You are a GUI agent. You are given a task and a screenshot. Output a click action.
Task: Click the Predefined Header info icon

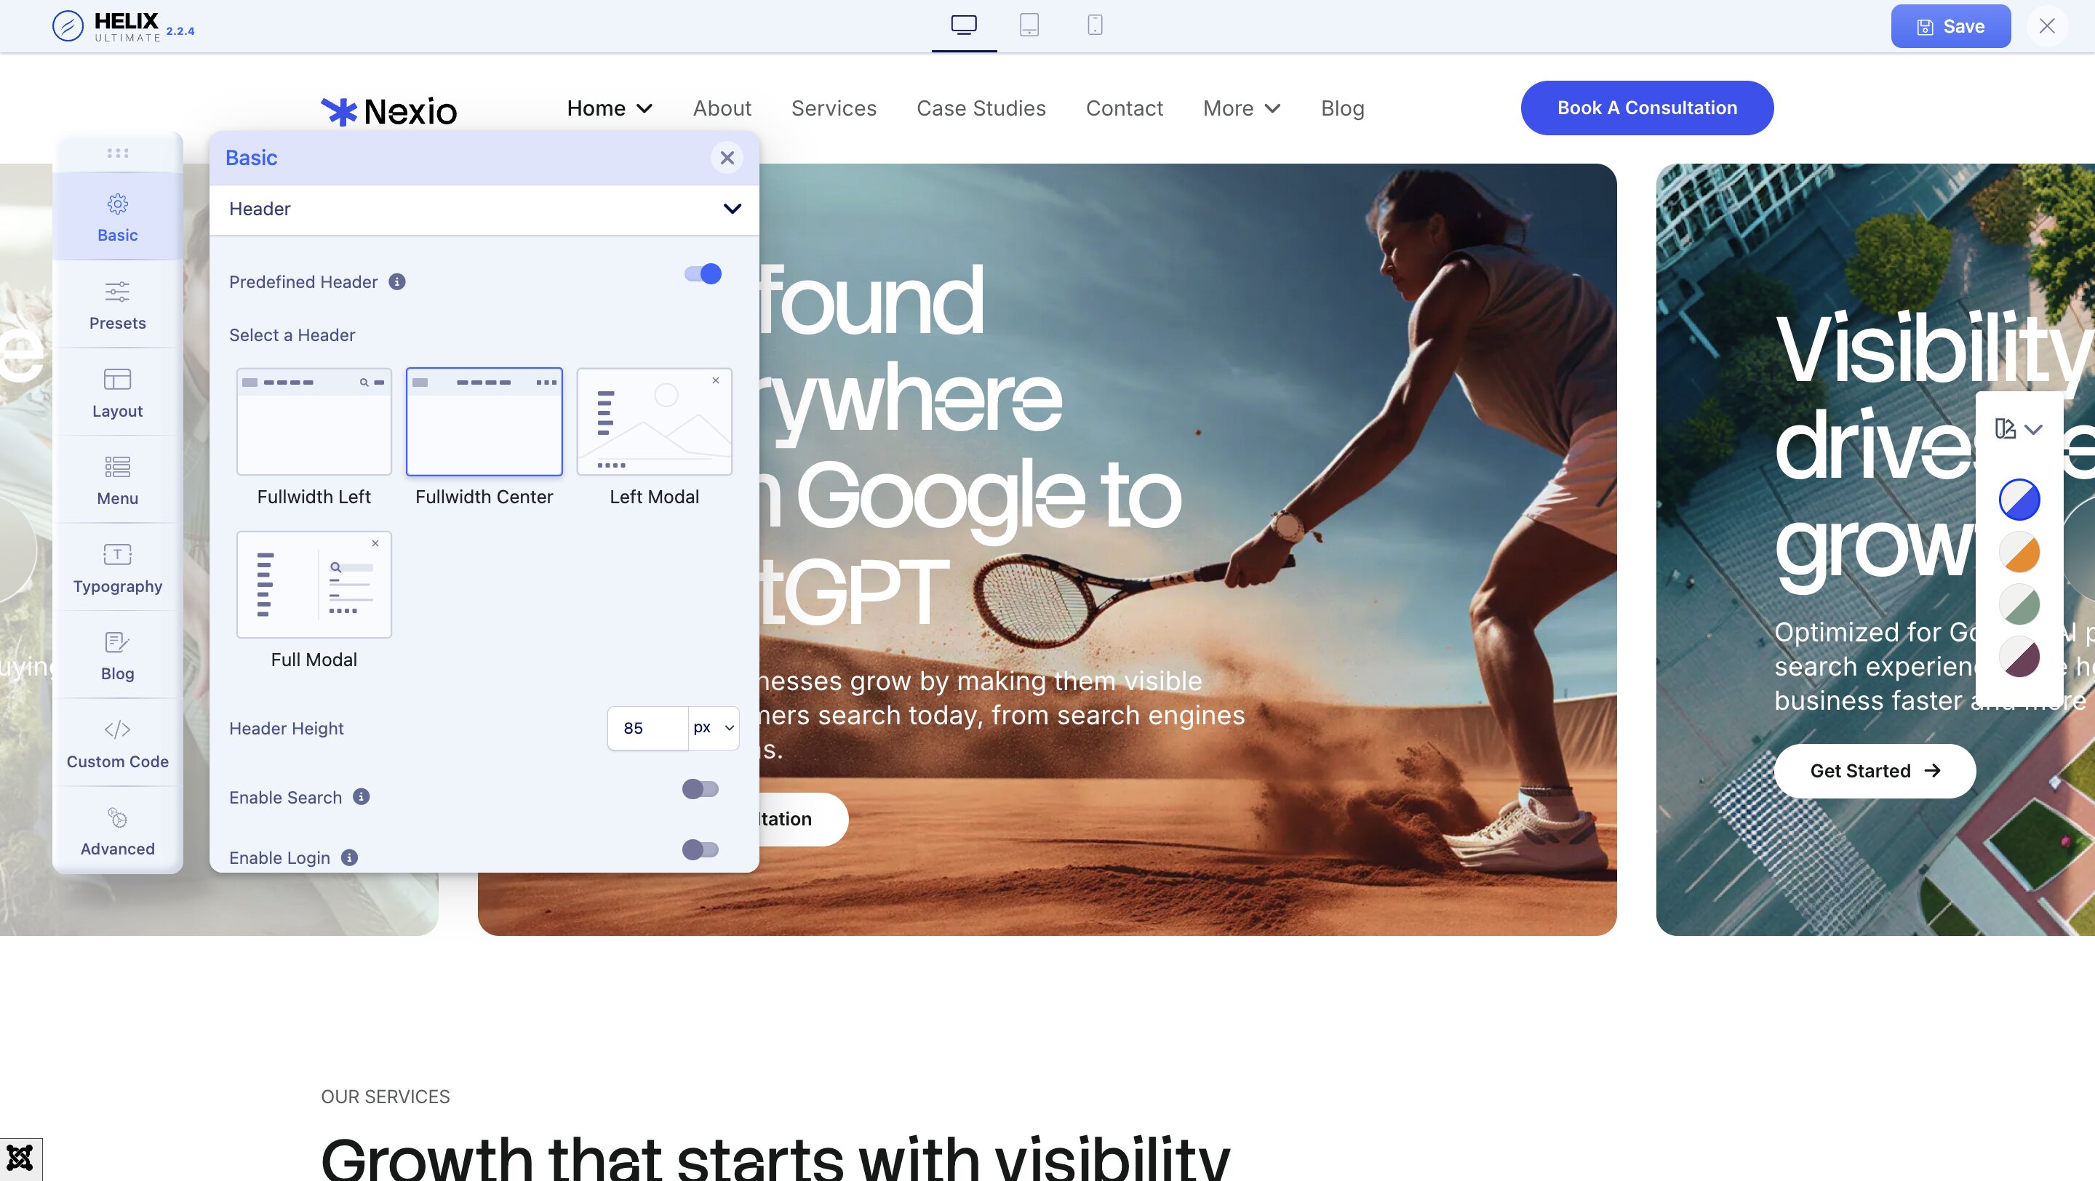(397, 282)
